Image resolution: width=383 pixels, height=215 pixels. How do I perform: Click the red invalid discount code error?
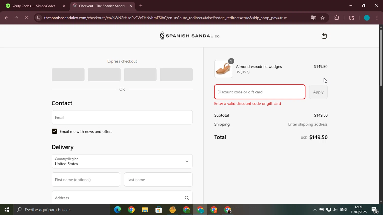tap(248, 104)
